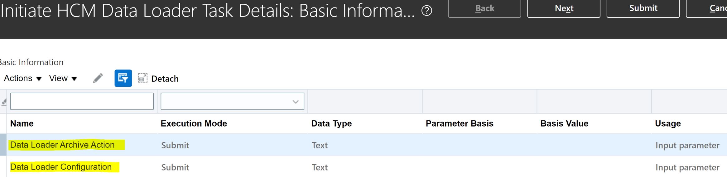Viewport: 727px width, 177px height.
Task: Click the Parameter Basis column header
Action: (460, 123)
